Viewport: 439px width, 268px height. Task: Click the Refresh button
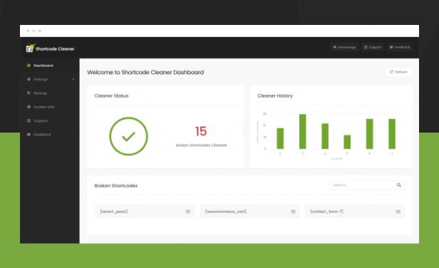(398, 72)
